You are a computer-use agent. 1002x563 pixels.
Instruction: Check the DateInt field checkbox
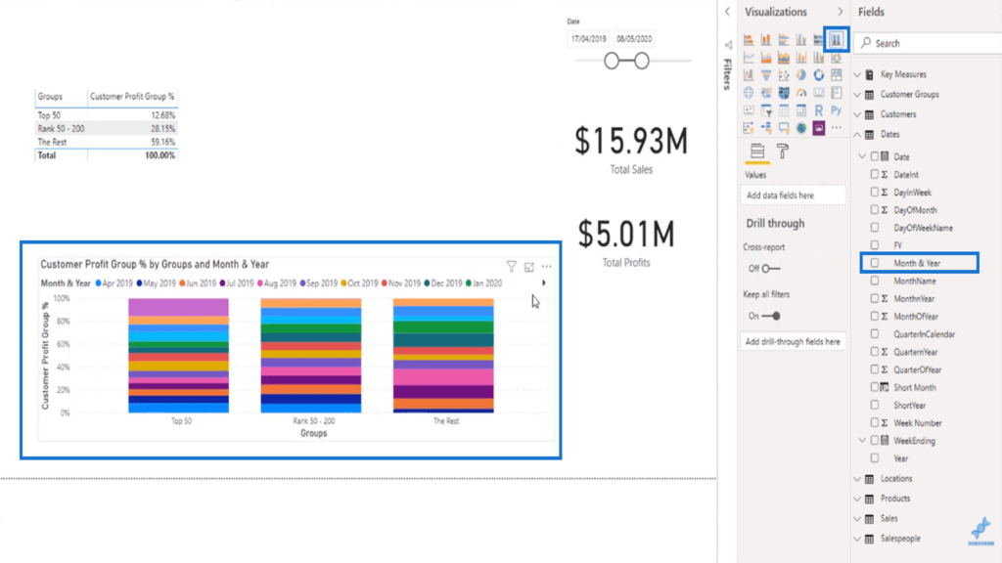click(875, 174)
